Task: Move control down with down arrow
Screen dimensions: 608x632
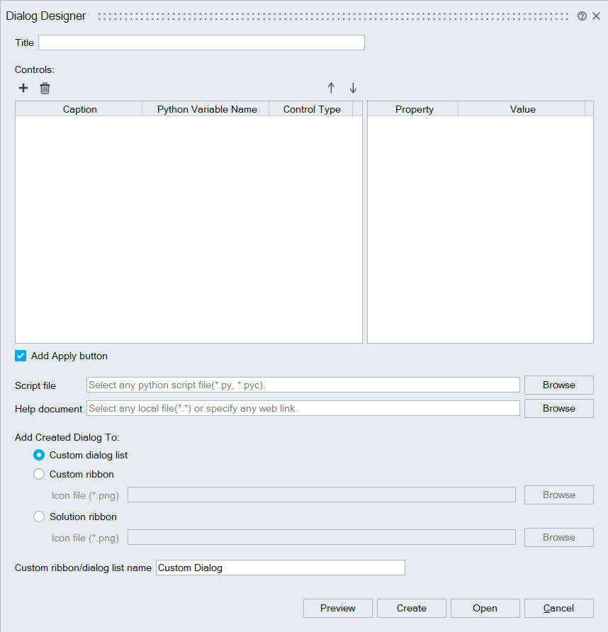Action: click(353, 88)
